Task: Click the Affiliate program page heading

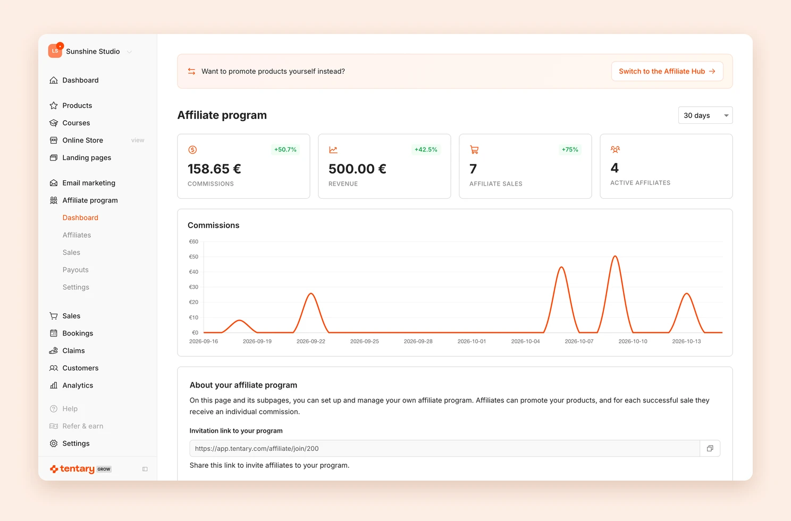Action: 222,115
